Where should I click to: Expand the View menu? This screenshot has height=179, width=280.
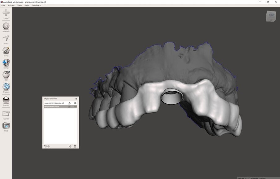coord(19,5)
